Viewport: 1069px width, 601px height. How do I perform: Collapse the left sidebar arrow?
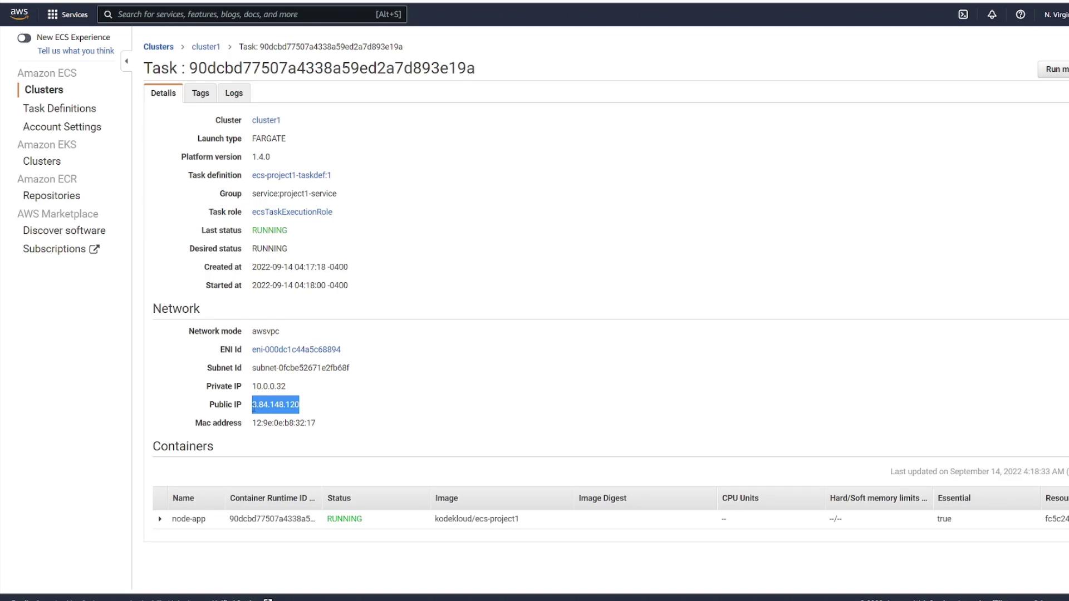click(126, 61)
